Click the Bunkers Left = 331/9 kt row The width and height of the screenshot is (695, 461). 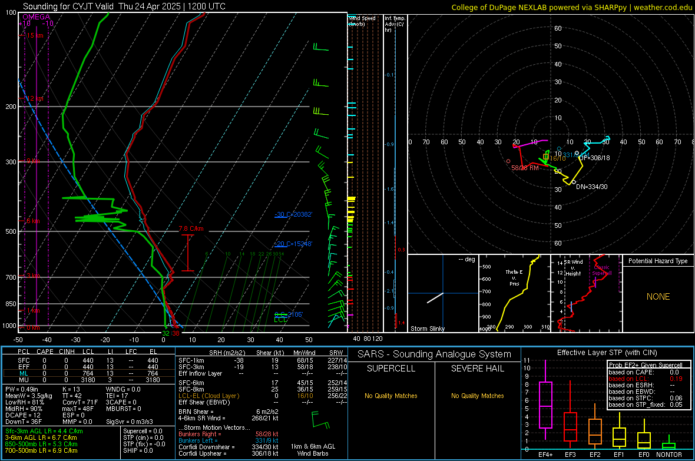point(229,440)
